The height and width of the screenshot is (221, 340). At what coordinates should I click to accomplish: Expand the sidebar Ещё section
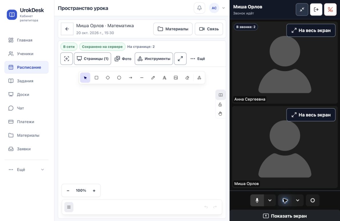click(x=27, y=170)
